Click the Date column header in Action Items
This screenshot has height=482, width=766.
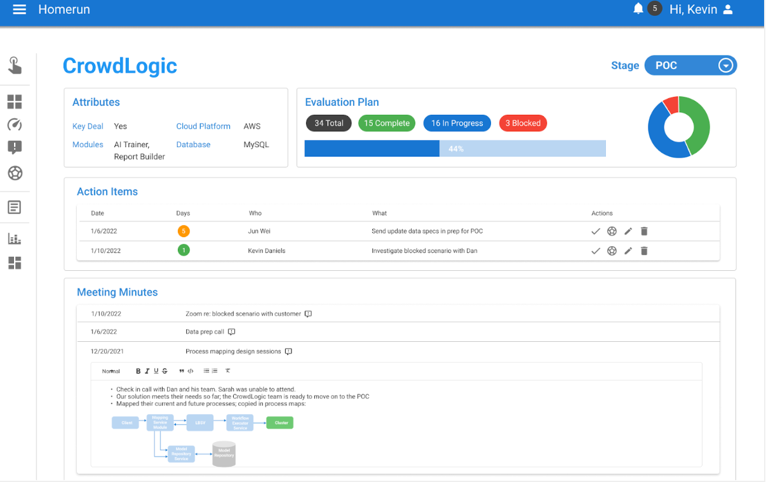tap(97, 213)
